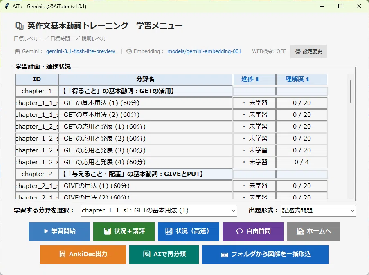Viewport: 369px width, 275px height.
Task: Click the Embedding brain icon
Action: point(129,51)
